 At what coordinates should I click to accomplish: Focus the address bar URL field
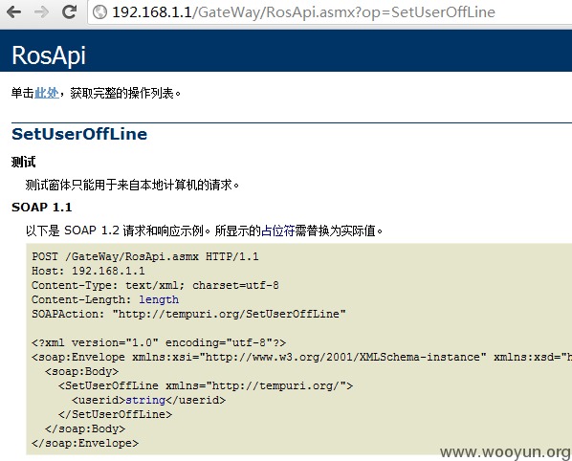pos(330,12)
